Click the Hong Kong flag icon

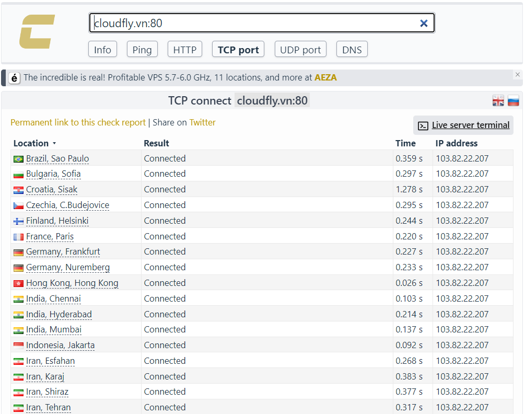(x=18, y=283)
